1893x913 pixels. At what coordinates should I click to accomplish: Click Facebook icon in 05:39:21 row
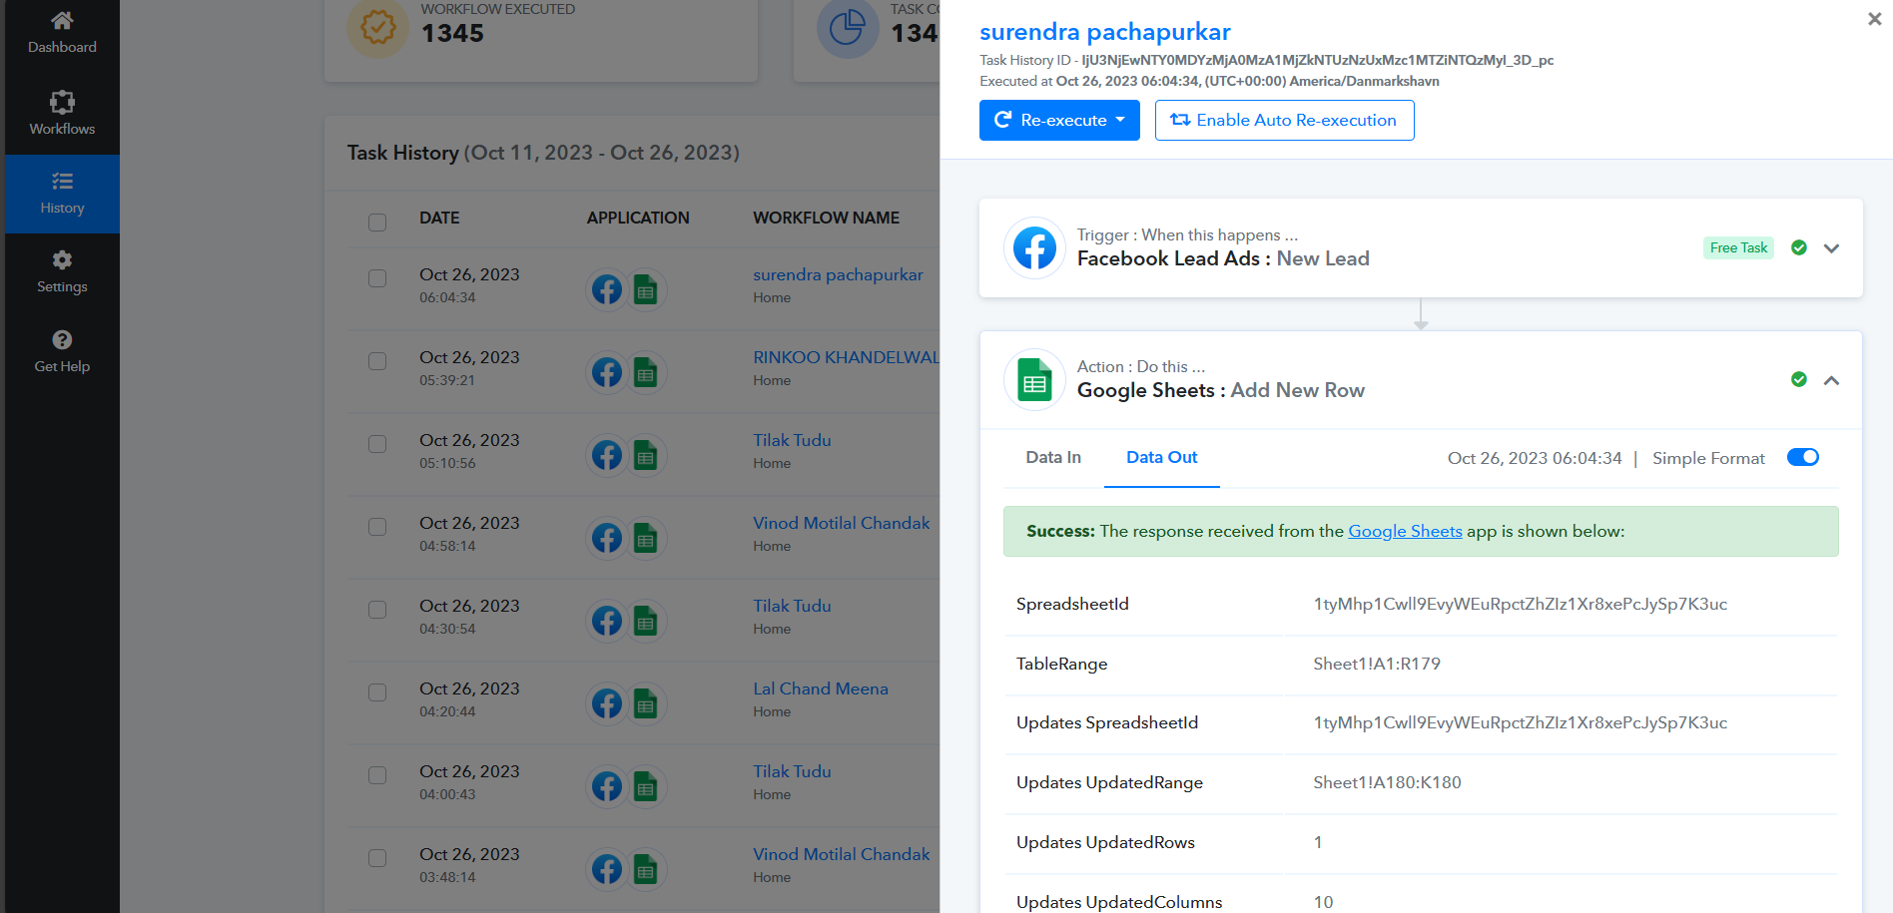(607, 373)
